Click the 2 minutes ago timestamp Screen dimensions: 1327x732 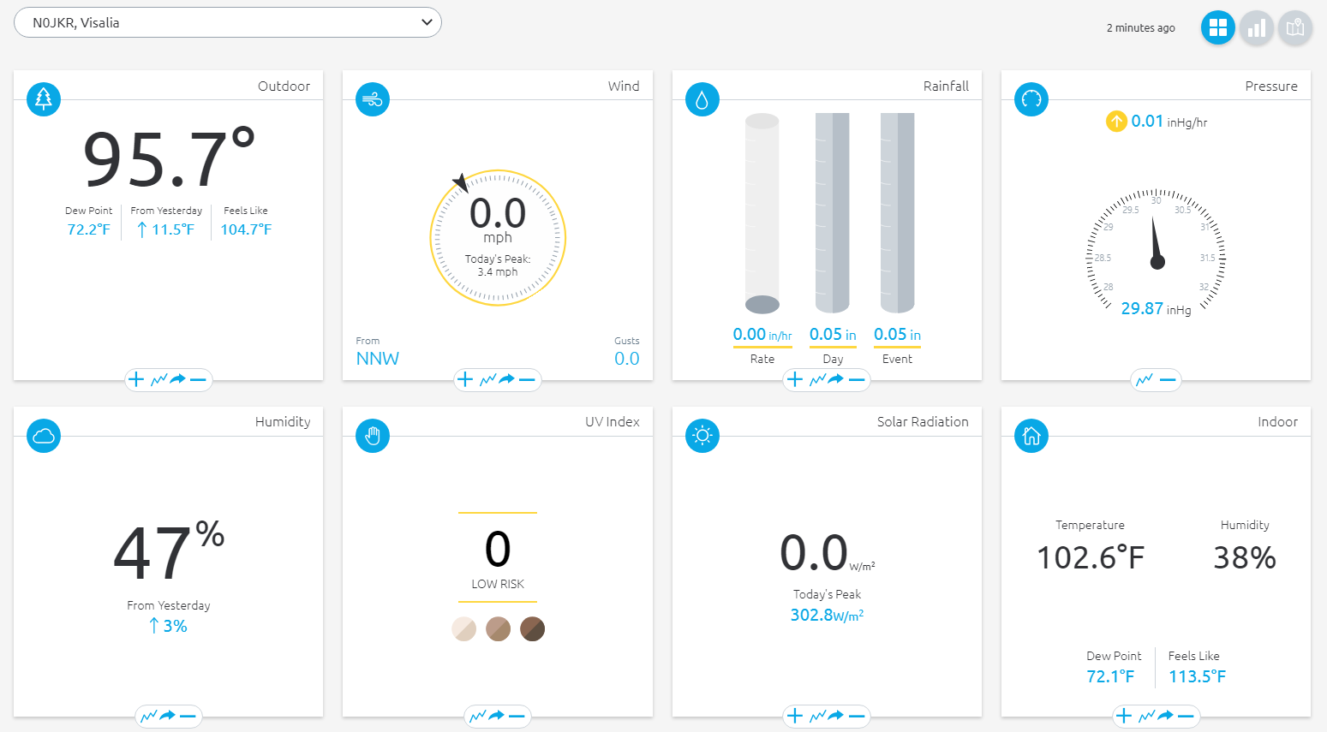click(x=1140, y=28)
